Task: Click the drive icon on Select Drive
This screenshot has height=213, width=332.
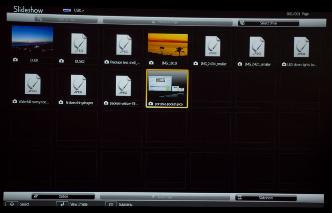Action: coord(242,23)
